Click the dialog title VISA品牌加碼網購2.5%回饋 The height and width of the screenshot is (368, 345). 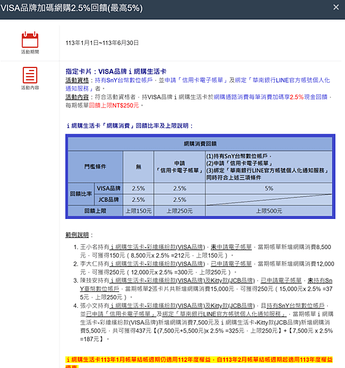pos(72,8)
